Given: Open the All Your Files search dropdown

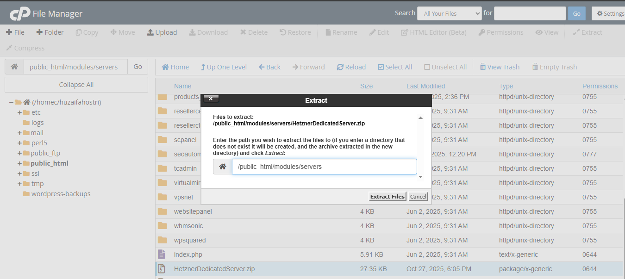Looking at the screenshot, I should coord(449,13).
